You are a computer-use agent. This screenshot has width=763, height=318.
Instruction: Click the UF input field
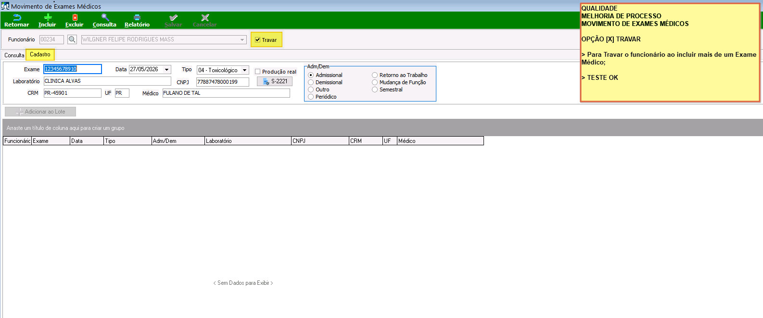pyautogui.click(x=122, y=93)
